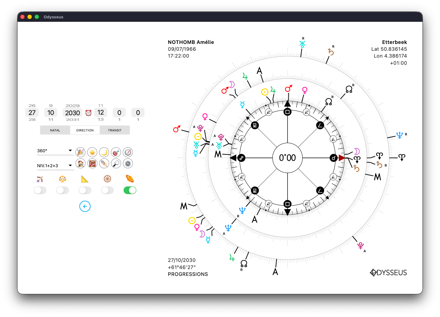Turn off the toggle under the planet icon
The height and width of the screenshot is (317, 440).
(x=130, y=190)
